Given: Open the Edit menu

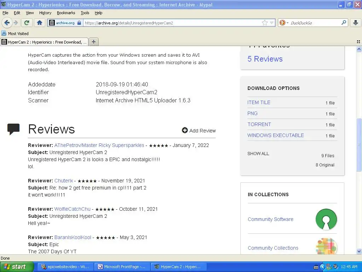Looking at the screenshot, I should (x=17, y=13).
